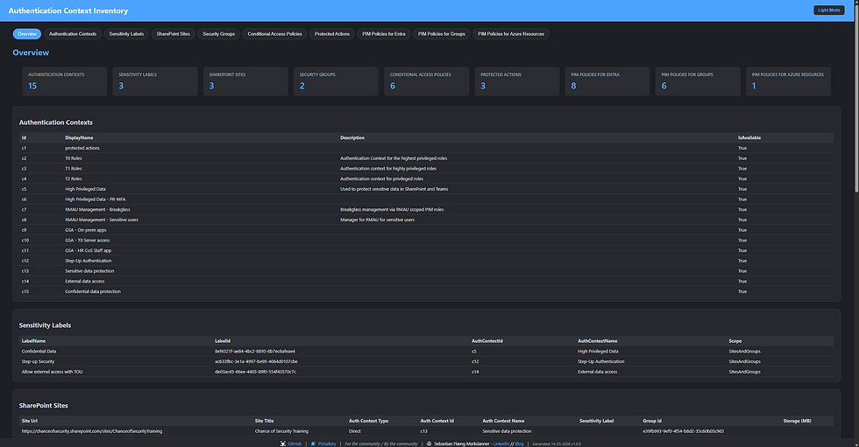Image resolution: width=859 pixels, height=447 pixels.
Task: Click 'RMAU Management - Breakglass' cell
Action: [x=97, y=210]
